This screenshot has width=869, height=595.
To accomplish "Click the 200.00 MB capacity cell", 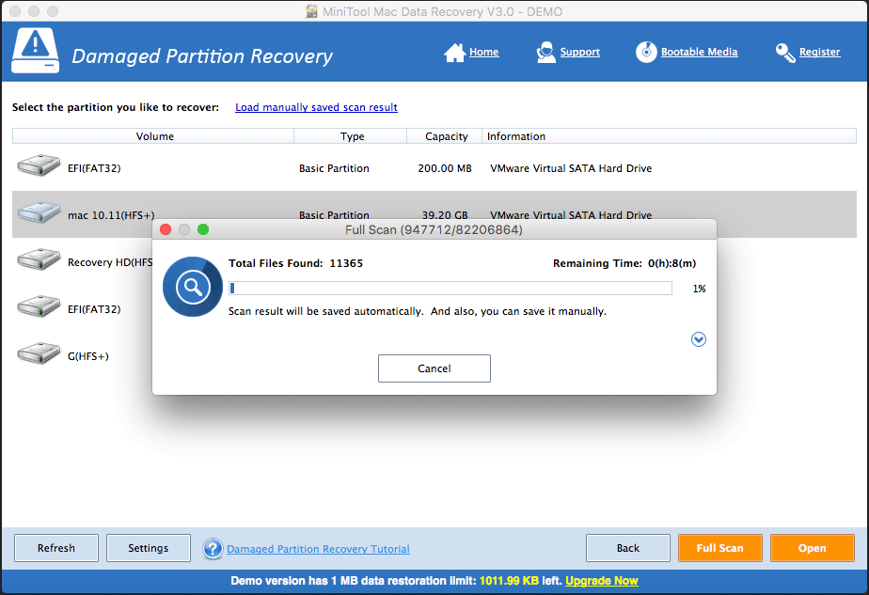I will click(445, 168).
